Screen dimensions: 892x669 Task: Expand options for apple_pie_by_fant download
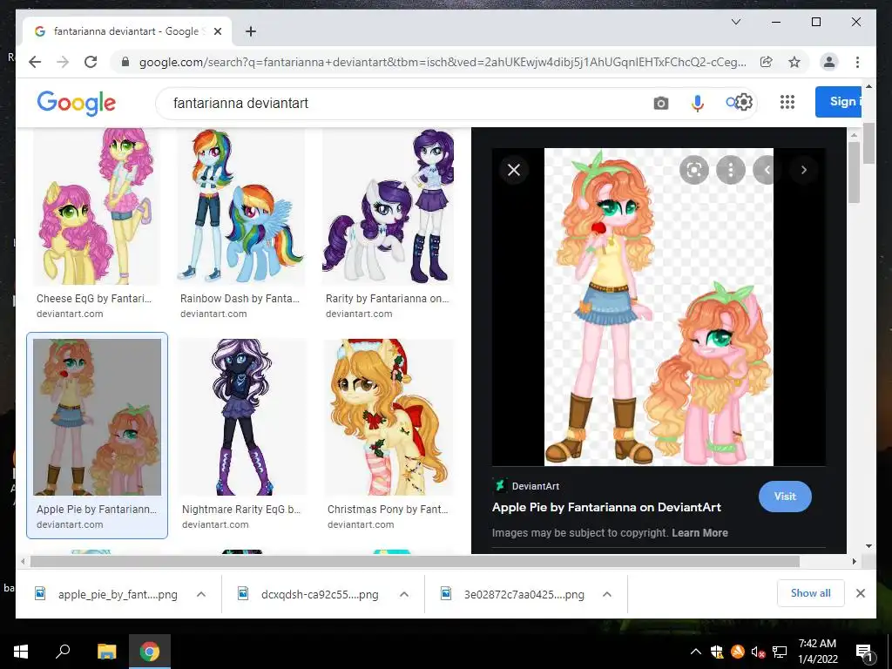[x=201, y=594]
